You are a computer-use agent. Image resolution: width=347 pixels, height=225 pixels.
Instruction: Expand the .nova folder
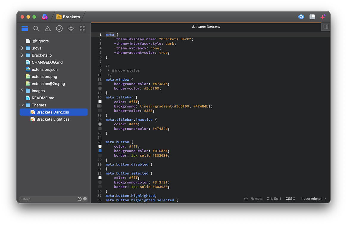[22, 48]
